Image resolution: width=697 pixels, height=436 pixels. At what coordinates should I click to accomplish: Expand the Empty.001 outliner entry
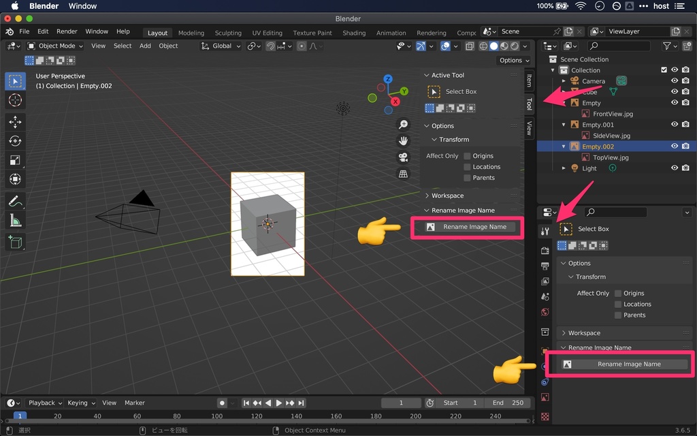coord(562,124)
